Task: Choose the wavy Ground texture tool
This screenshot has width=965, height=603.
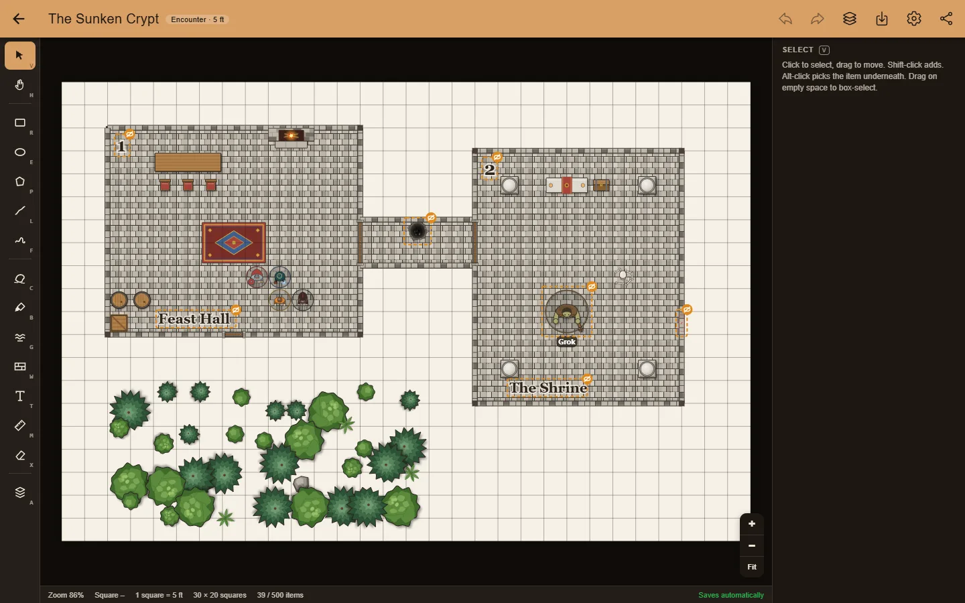Action: coord(20,337)
